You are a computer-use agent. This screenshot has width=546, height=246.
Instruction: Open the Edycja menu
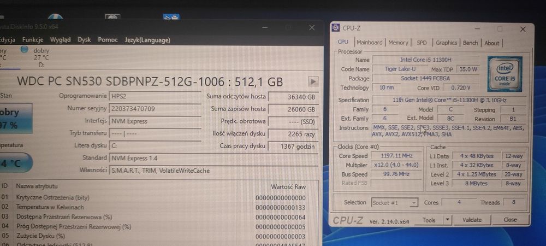[7, 40]
